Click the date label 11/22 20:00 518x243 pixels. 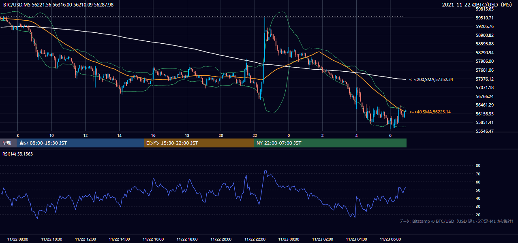click(x=221, y=239)
